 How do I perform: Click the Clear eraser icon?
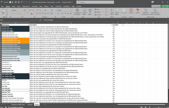pyautogui.click(x=106, y=15)
